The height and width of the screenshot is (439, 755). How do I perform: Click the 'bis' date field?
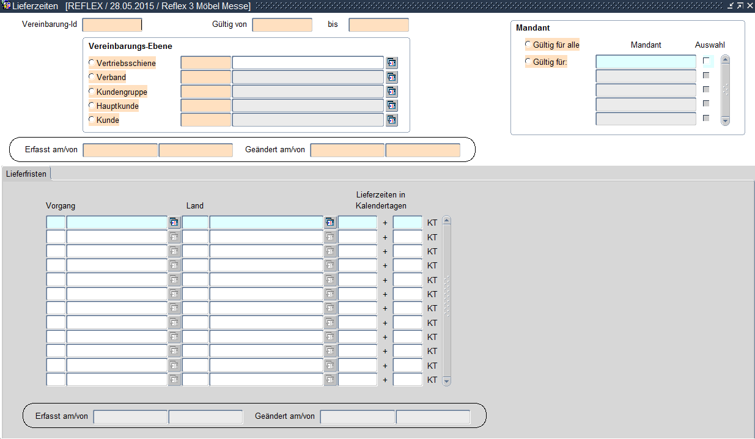(x=378, y=25)
